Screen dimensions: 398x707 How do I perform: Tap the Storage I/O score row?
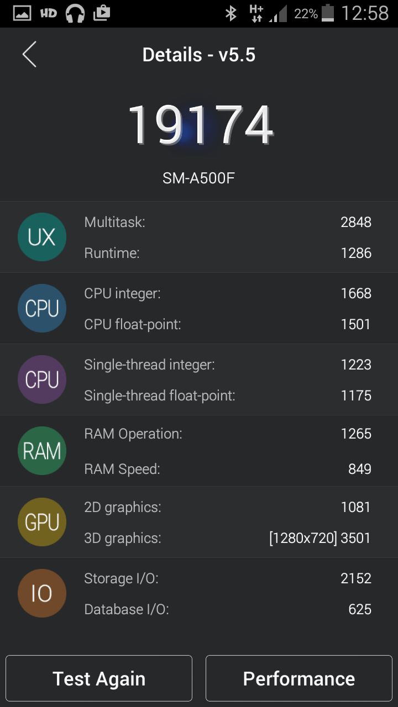point(227,578)
